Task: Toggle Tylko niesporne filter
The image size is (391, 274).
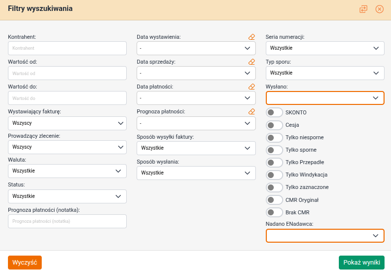Action: coord(274,137)
